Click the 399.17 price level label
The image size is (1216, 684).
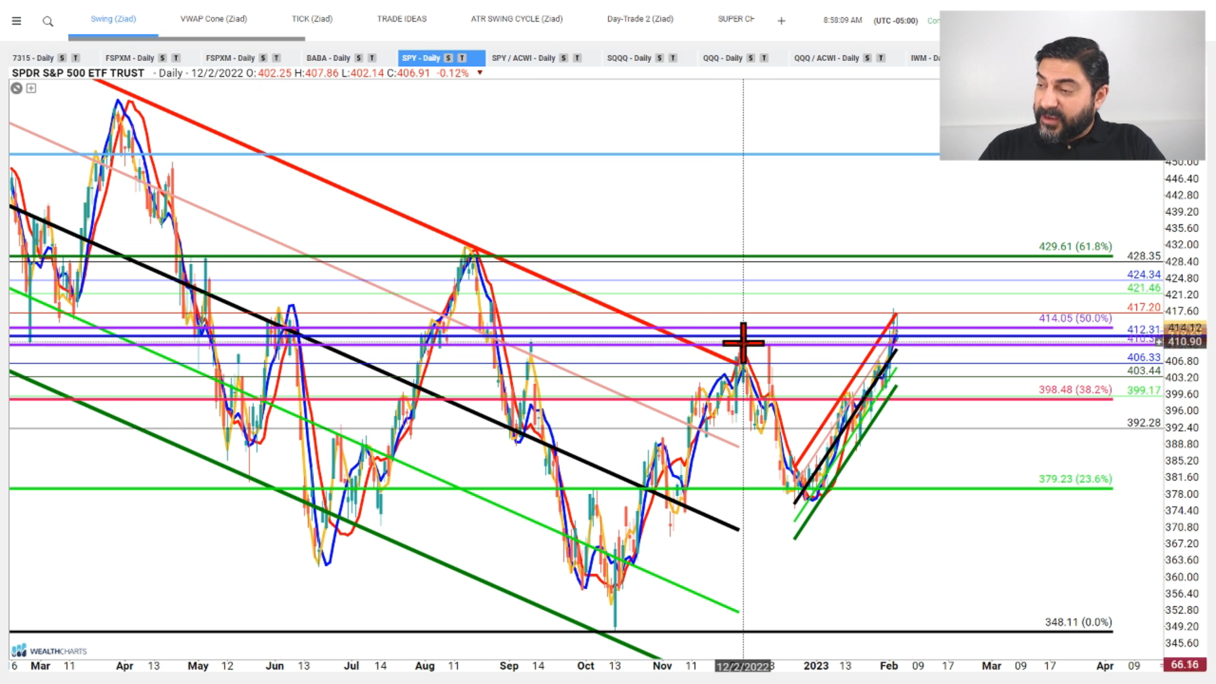click(x=1144, y=390)
